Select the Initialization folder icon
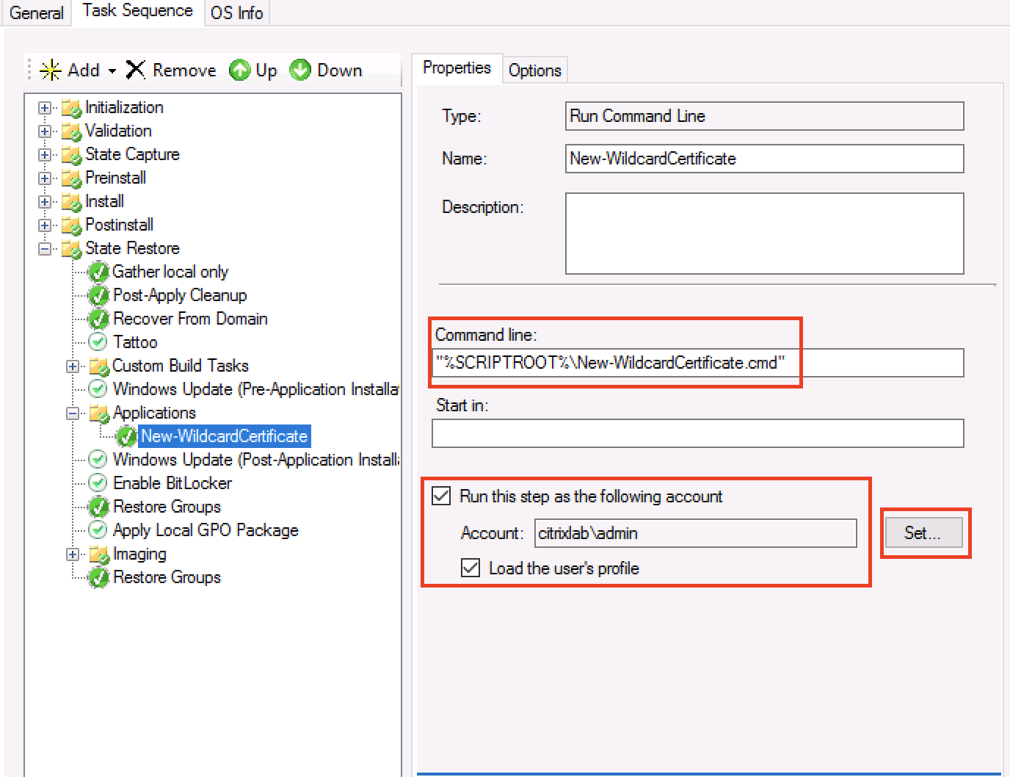 (x=71, y=108)
